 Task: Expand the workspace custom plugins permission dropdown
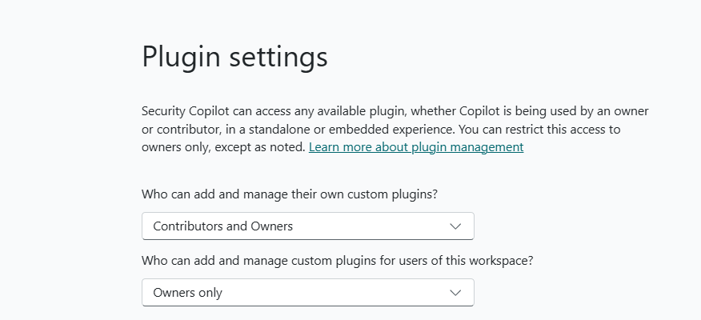click(x=307, y=293)
